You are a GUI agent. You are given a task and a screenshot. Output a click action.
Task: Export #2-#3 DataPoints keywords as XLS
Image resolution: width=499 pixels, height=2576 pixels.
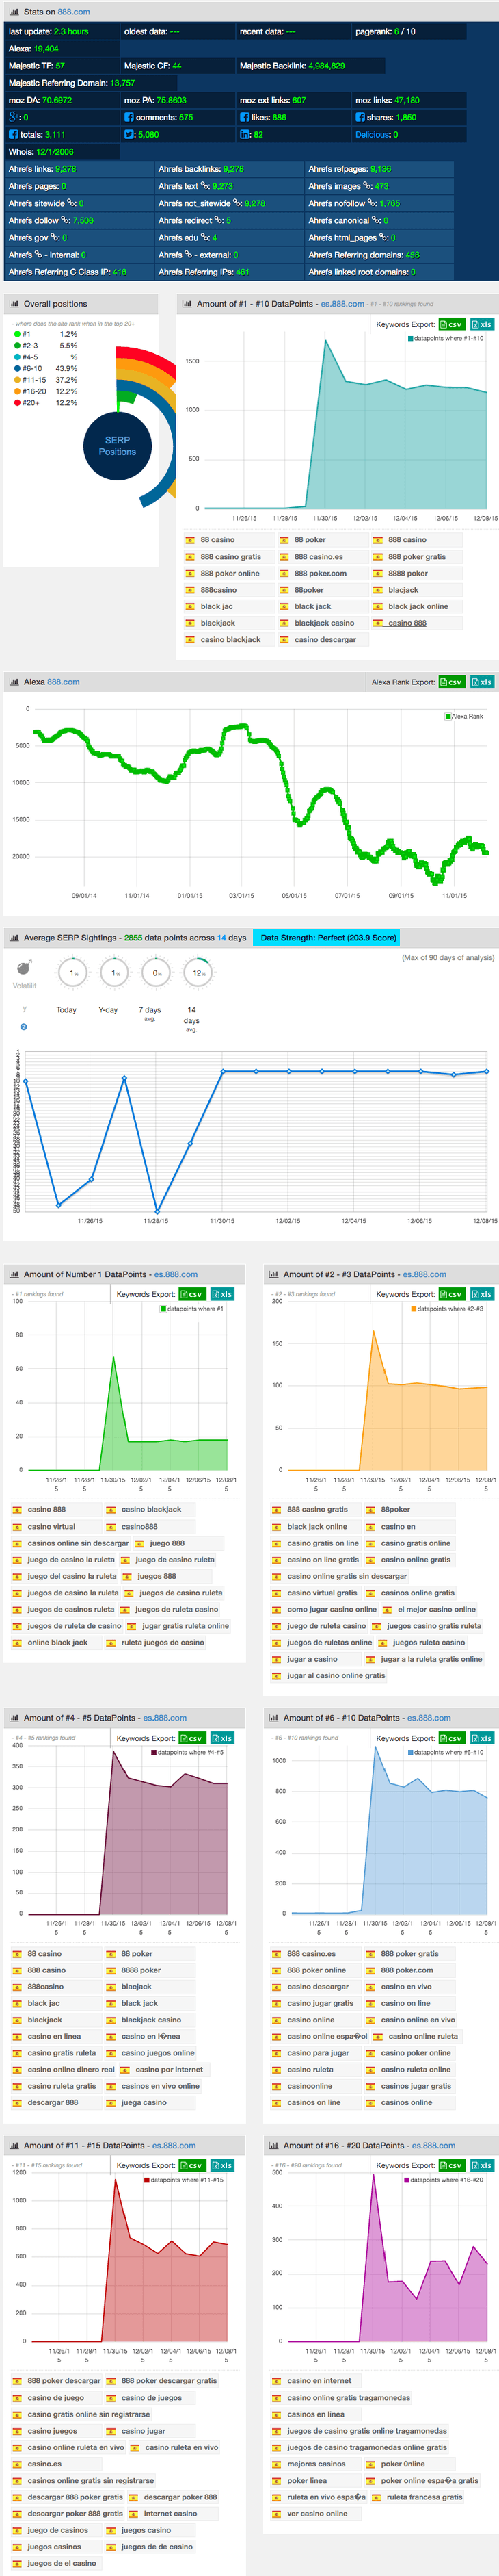tap(482, 1294)
